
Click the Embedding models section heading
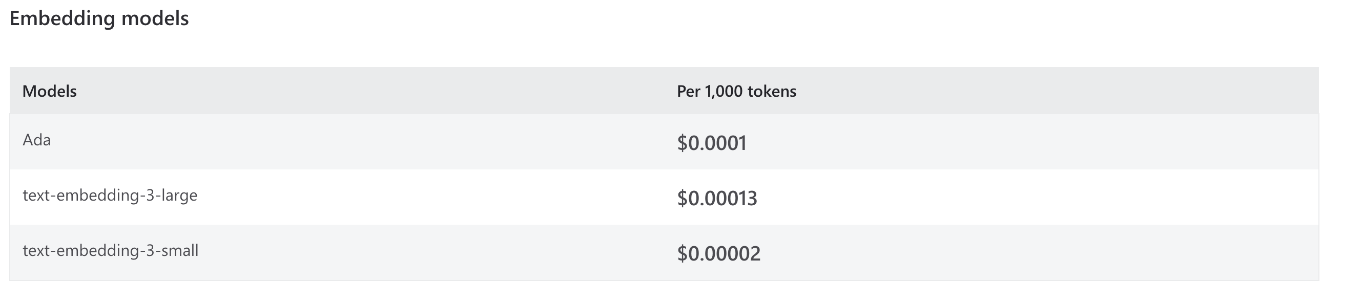pos(99,18)
